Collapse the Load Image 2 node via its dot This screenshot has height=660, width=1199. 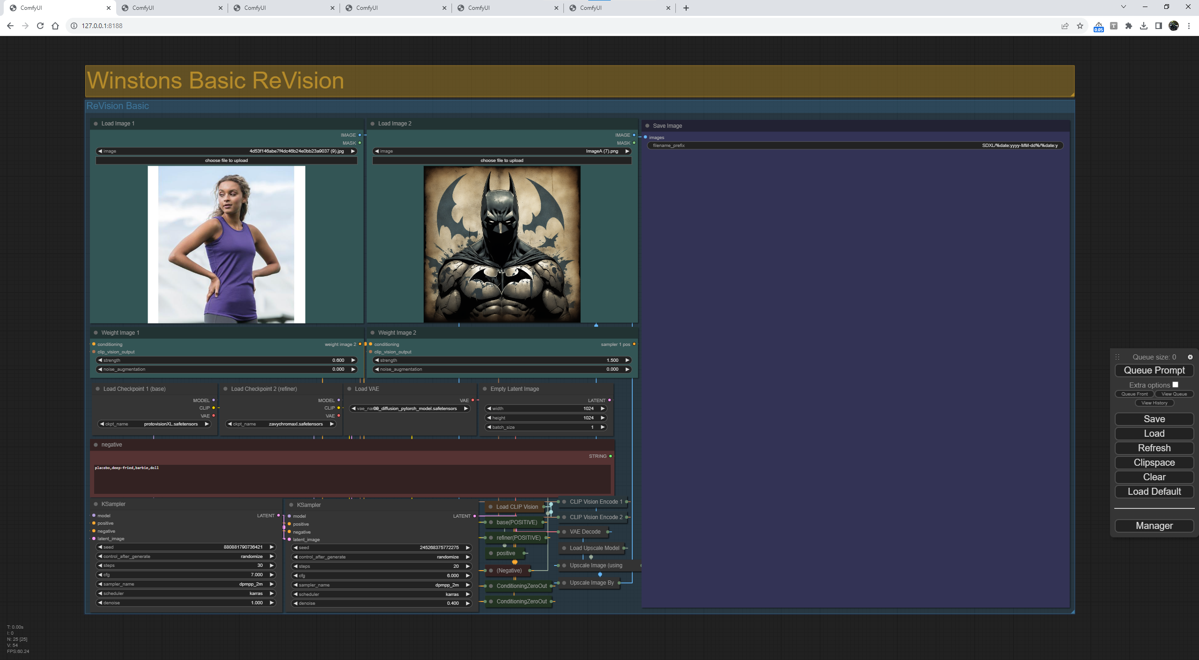[372, 124]
